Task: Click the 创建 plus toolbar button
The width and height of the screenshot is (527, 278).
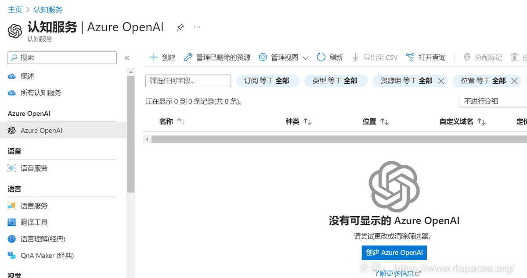Action: (162, 57)
